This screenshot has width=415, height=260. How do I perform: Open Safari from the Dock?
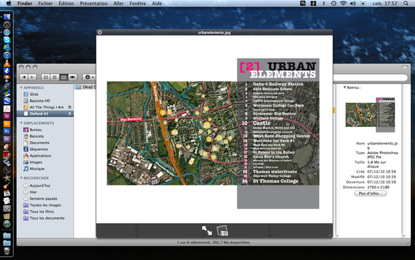[7, 32]
